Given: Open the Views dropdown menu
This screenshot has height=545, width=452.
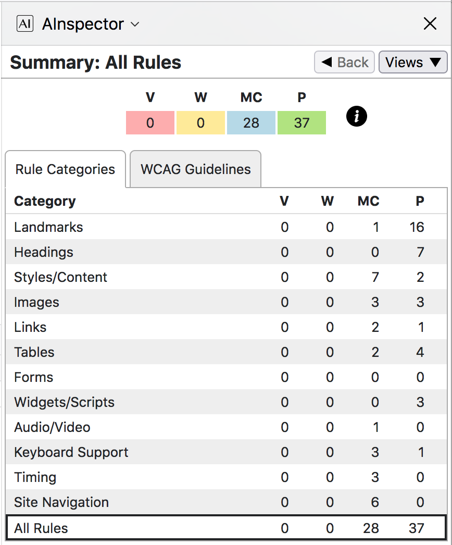Looking at the screenshot, I should click(412, 63).
